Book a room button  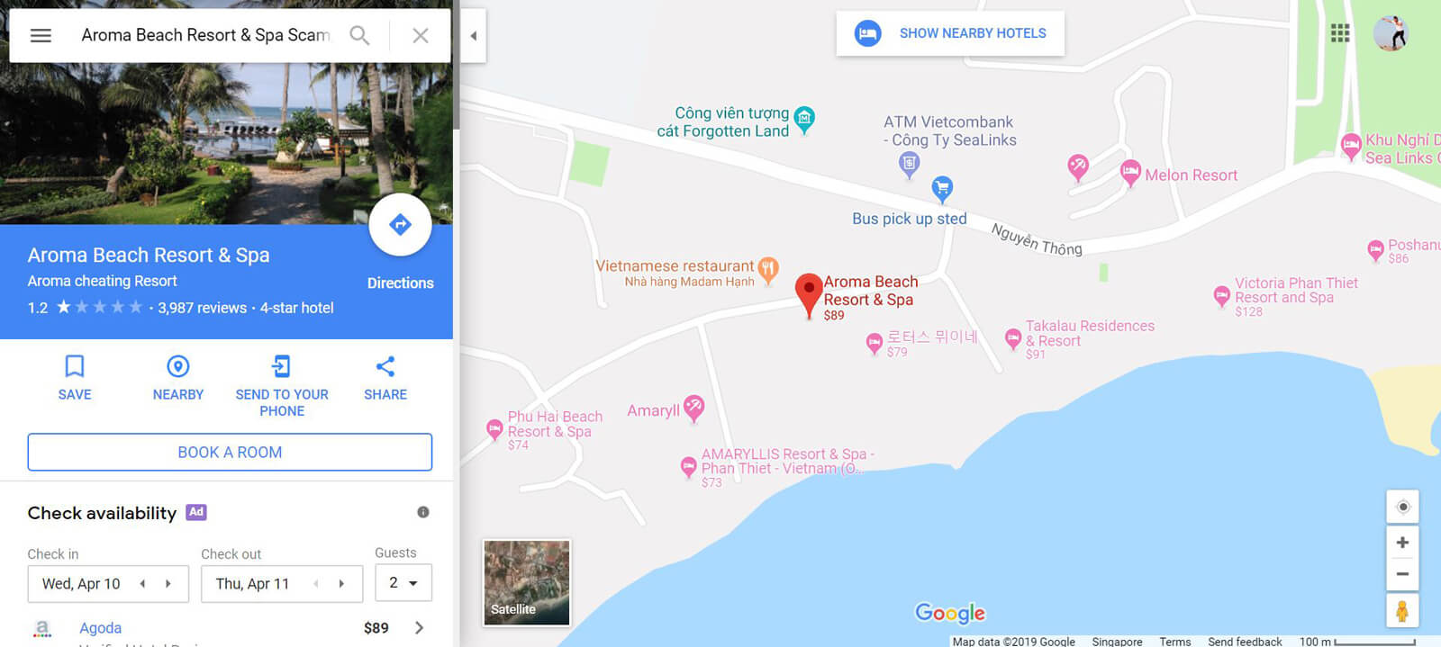[230, 452]
